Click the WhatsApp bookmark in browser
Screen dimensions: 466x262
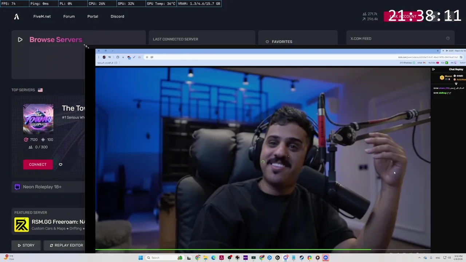(x=407, y=63)
